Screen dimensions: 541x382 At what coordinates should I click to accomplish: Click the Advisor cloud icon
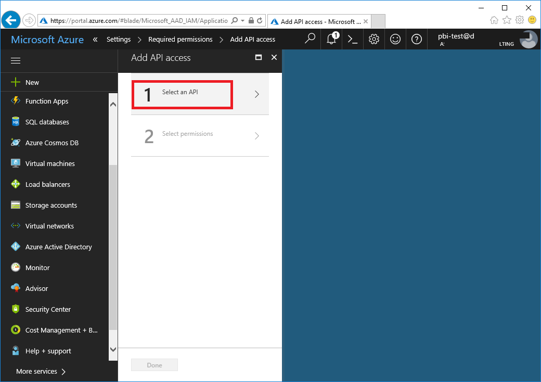(16, 288)
